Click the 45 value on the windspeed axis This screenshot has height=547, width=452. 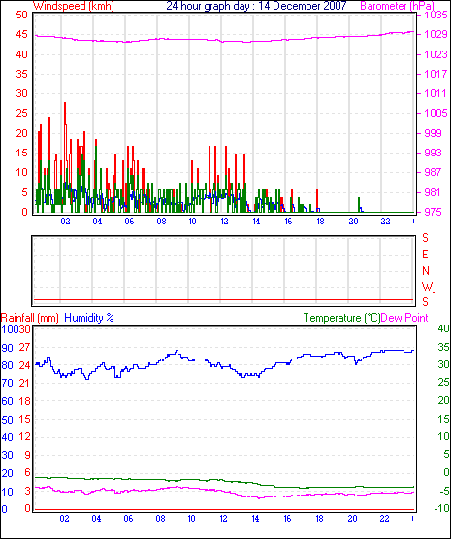[22, 35]
